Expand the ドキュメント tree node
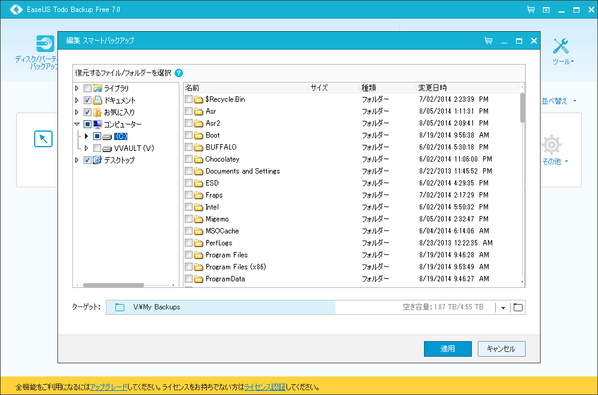Viewport: 598px width, 395px height. [x=77, y=101]
